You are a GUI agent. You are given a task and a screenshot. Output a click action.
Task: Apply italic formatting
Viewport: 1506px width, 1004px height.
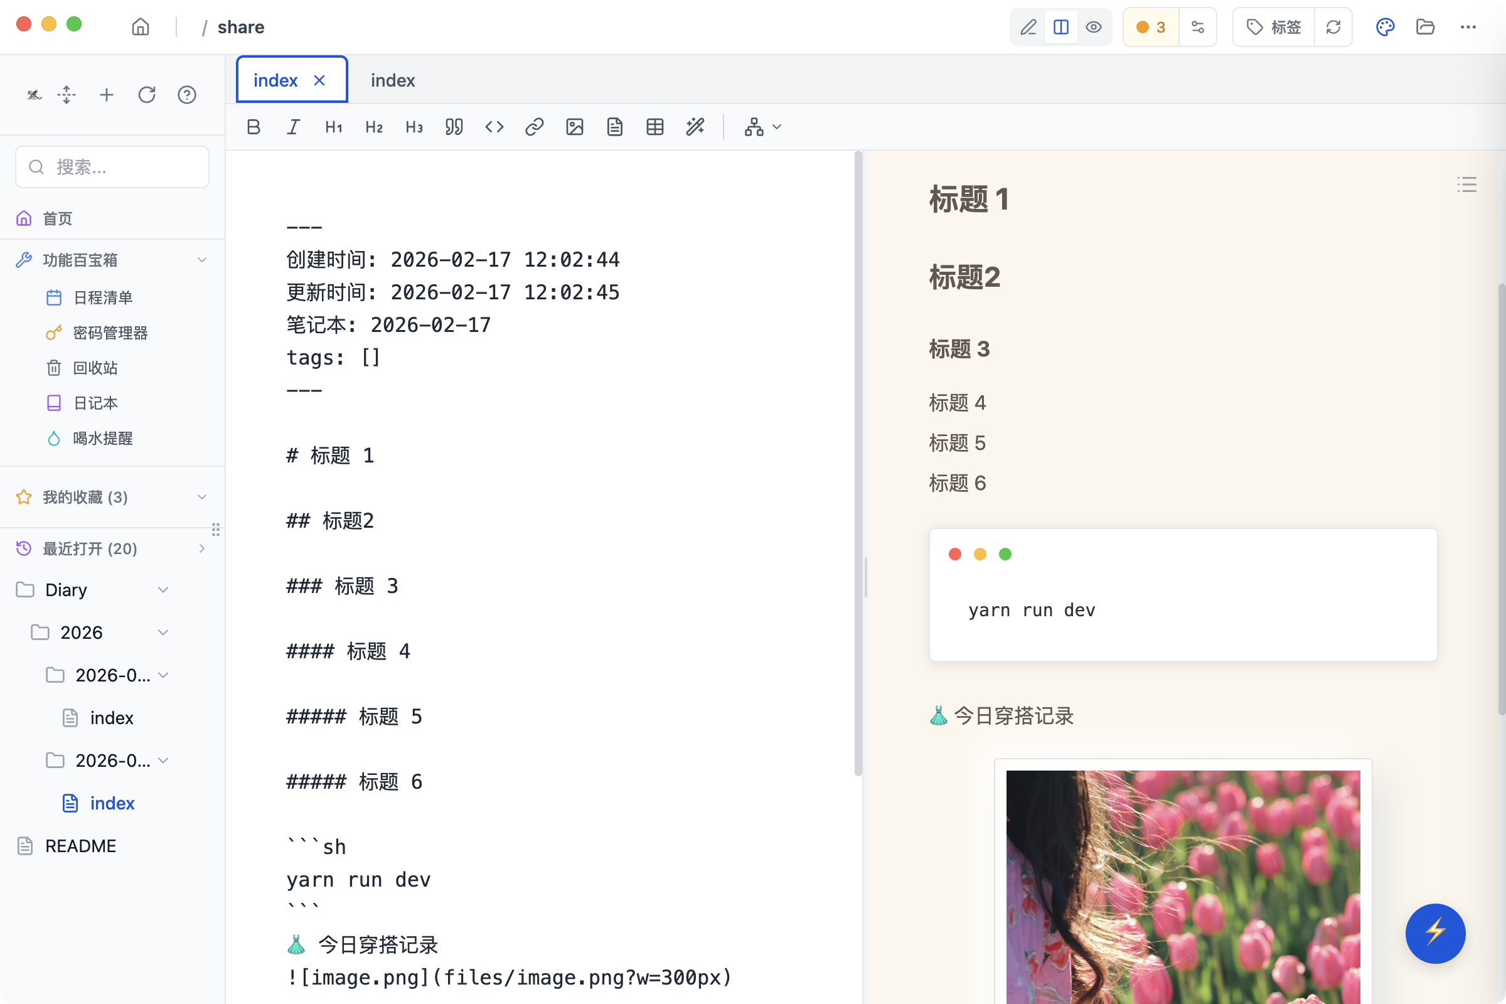point(292,127)
